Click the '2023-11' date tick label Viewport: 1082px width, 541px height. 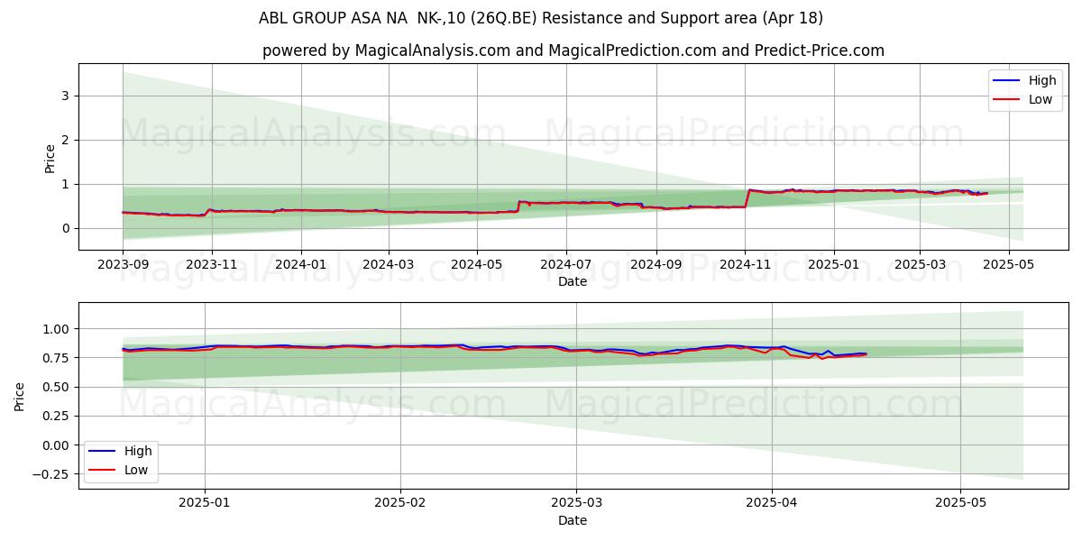click(212, 264)
